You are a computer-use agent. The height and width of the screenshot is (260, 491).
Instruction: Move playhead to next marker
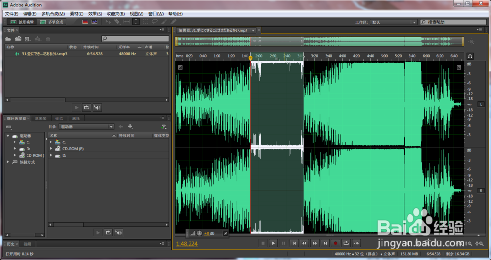pos(326,243)
